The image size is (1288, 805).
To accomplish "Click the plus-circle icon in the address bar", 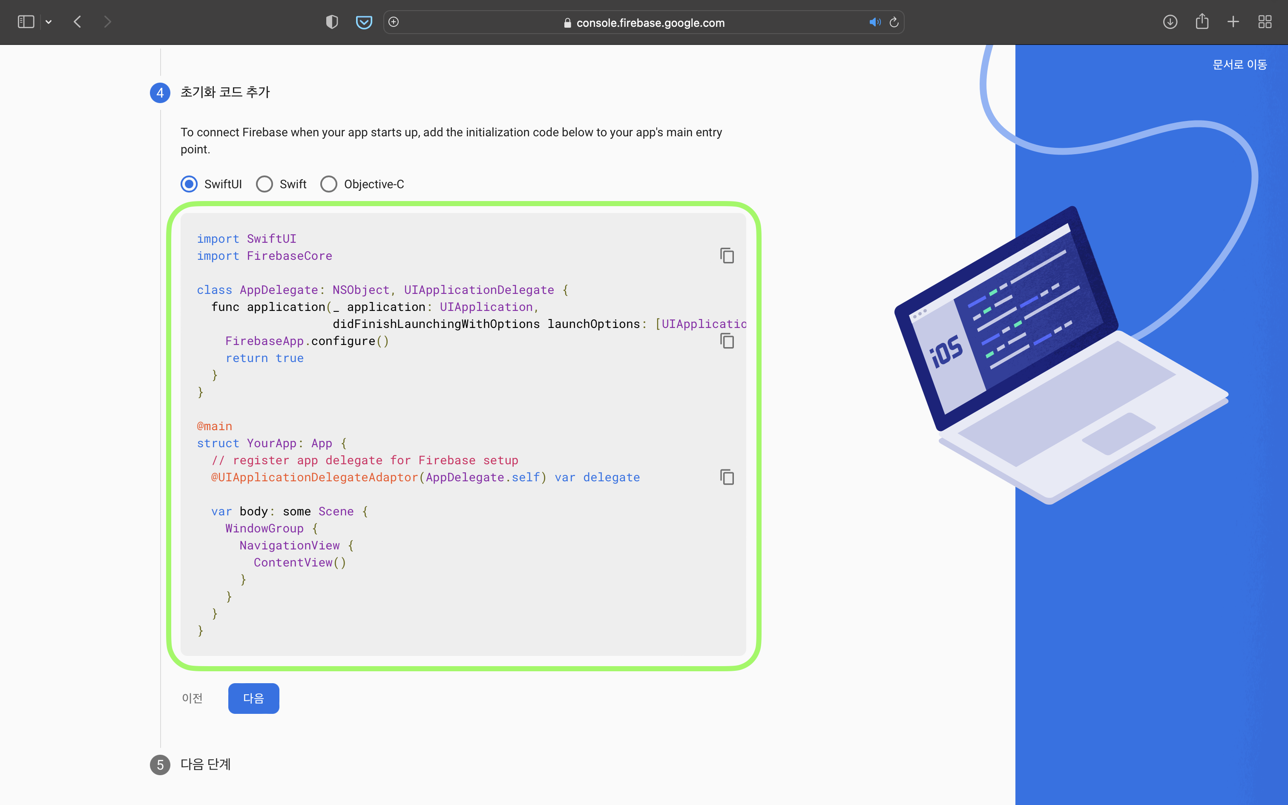I will [x=393, y=22].
